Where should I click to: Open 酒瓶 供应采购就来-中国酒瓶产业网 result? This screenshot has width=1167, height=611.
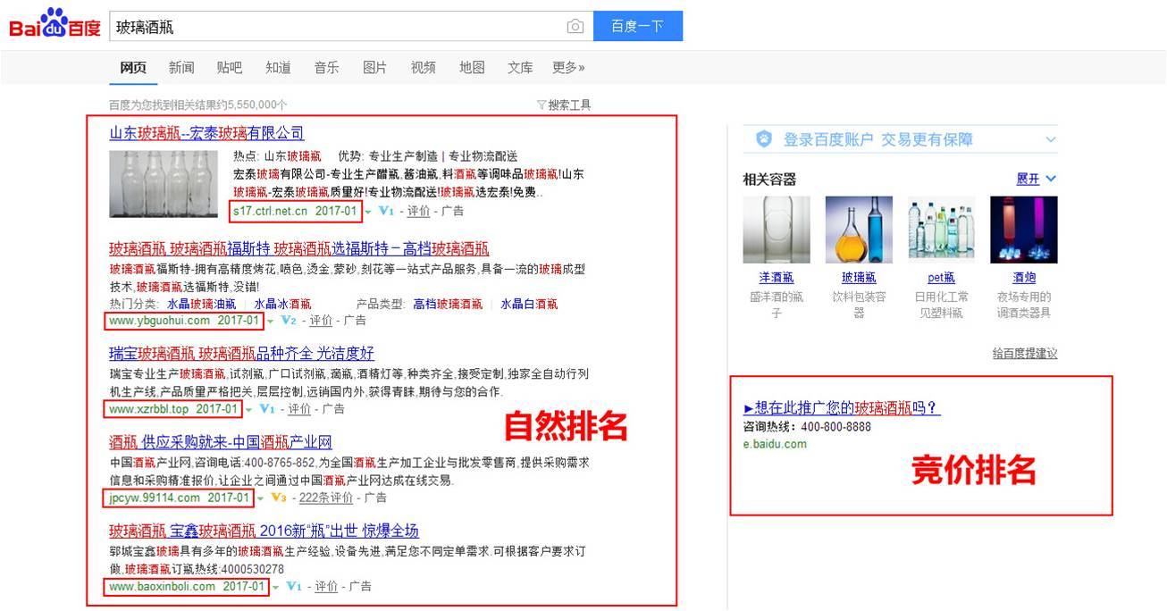pyautogui.click(x=221, y=441)
